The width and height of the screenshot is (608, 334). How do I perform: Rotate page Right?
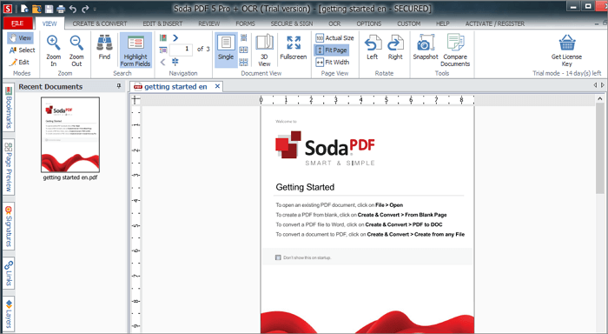coord(395,47)
